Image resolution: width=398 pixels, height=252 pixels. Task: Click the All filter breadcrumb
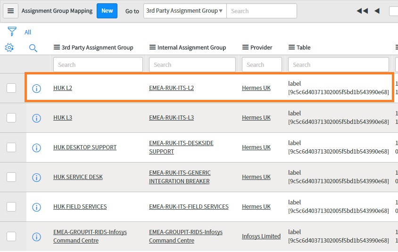[x=28, y=32]
